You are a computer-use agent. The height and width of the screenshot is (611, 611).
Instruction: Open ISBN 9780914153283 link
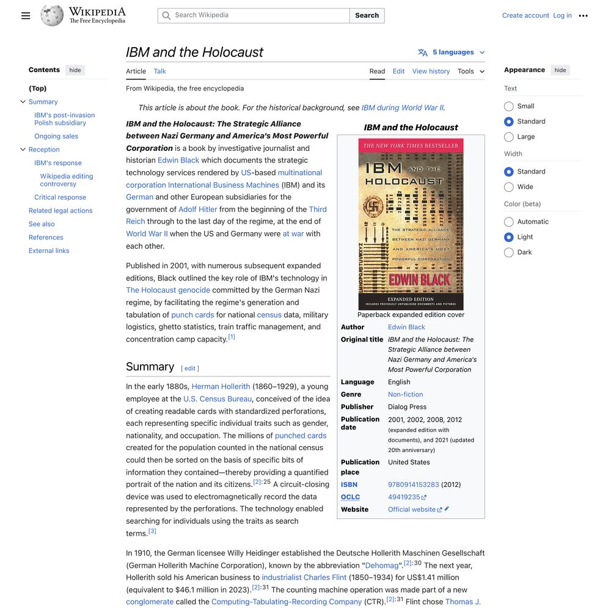pos(413,485)
